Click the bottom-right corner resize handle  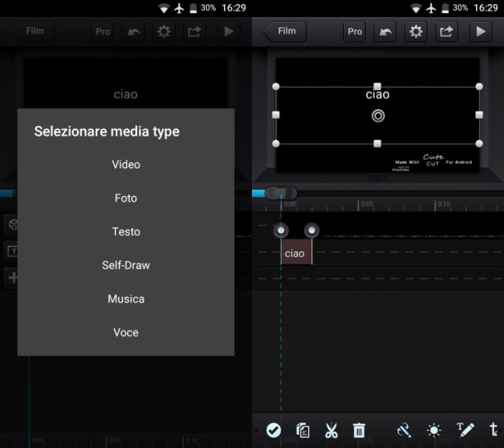479,144
